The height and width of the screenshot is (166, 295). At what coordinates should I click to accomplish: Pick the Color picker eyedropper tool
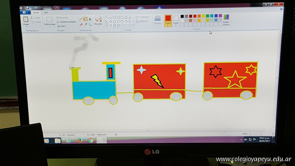[86, 24]
